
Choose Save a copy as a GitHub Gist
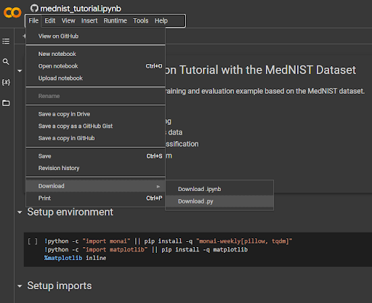tap(96, 126)
